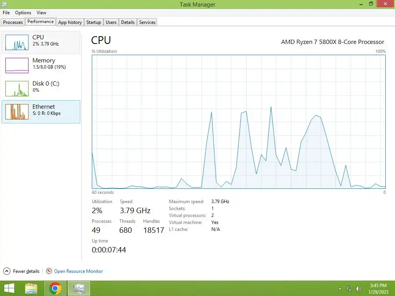The height and width of the screenshot is (296, 395).
Task: Open Resource Monitor link
Action: pos(78,271)
